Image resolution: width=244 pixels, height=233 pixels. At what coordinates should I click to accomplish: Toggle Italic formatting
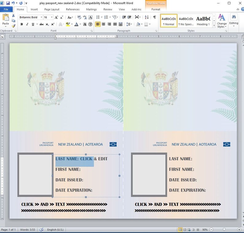[27, 24]
